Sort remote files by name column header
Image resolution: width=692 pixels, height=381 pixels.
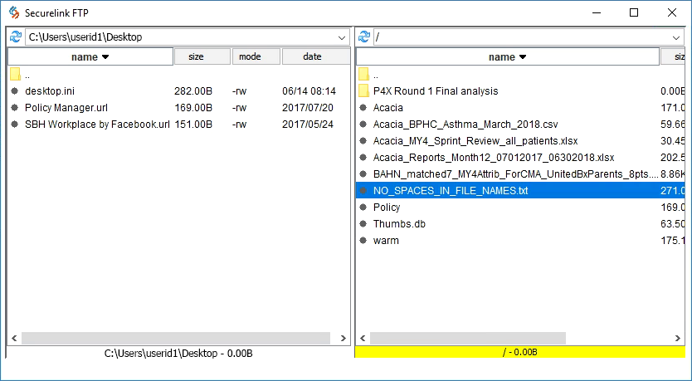click(507, 57)
